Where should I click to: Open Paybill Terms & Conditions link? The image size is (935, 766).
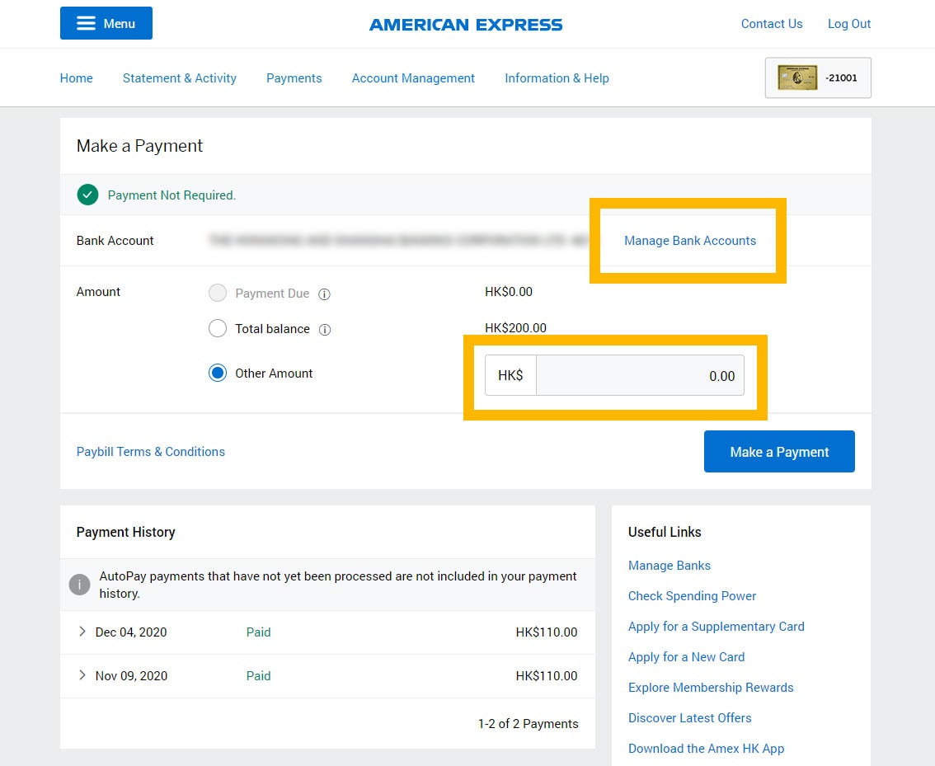(x=151, y=452)
